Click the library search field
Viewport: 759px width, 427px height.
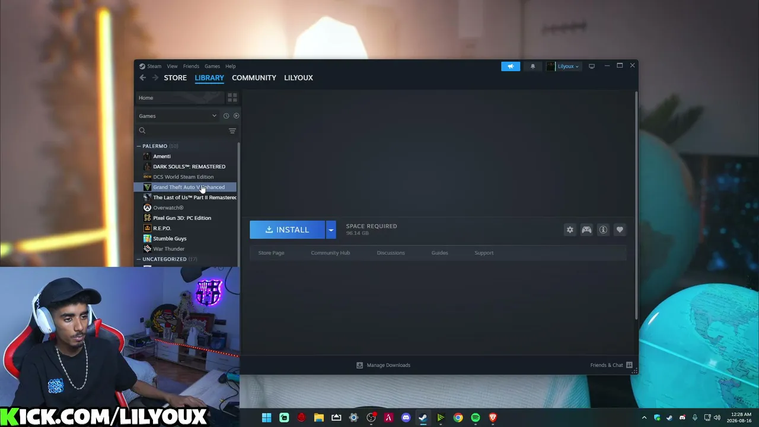point(187,130)
